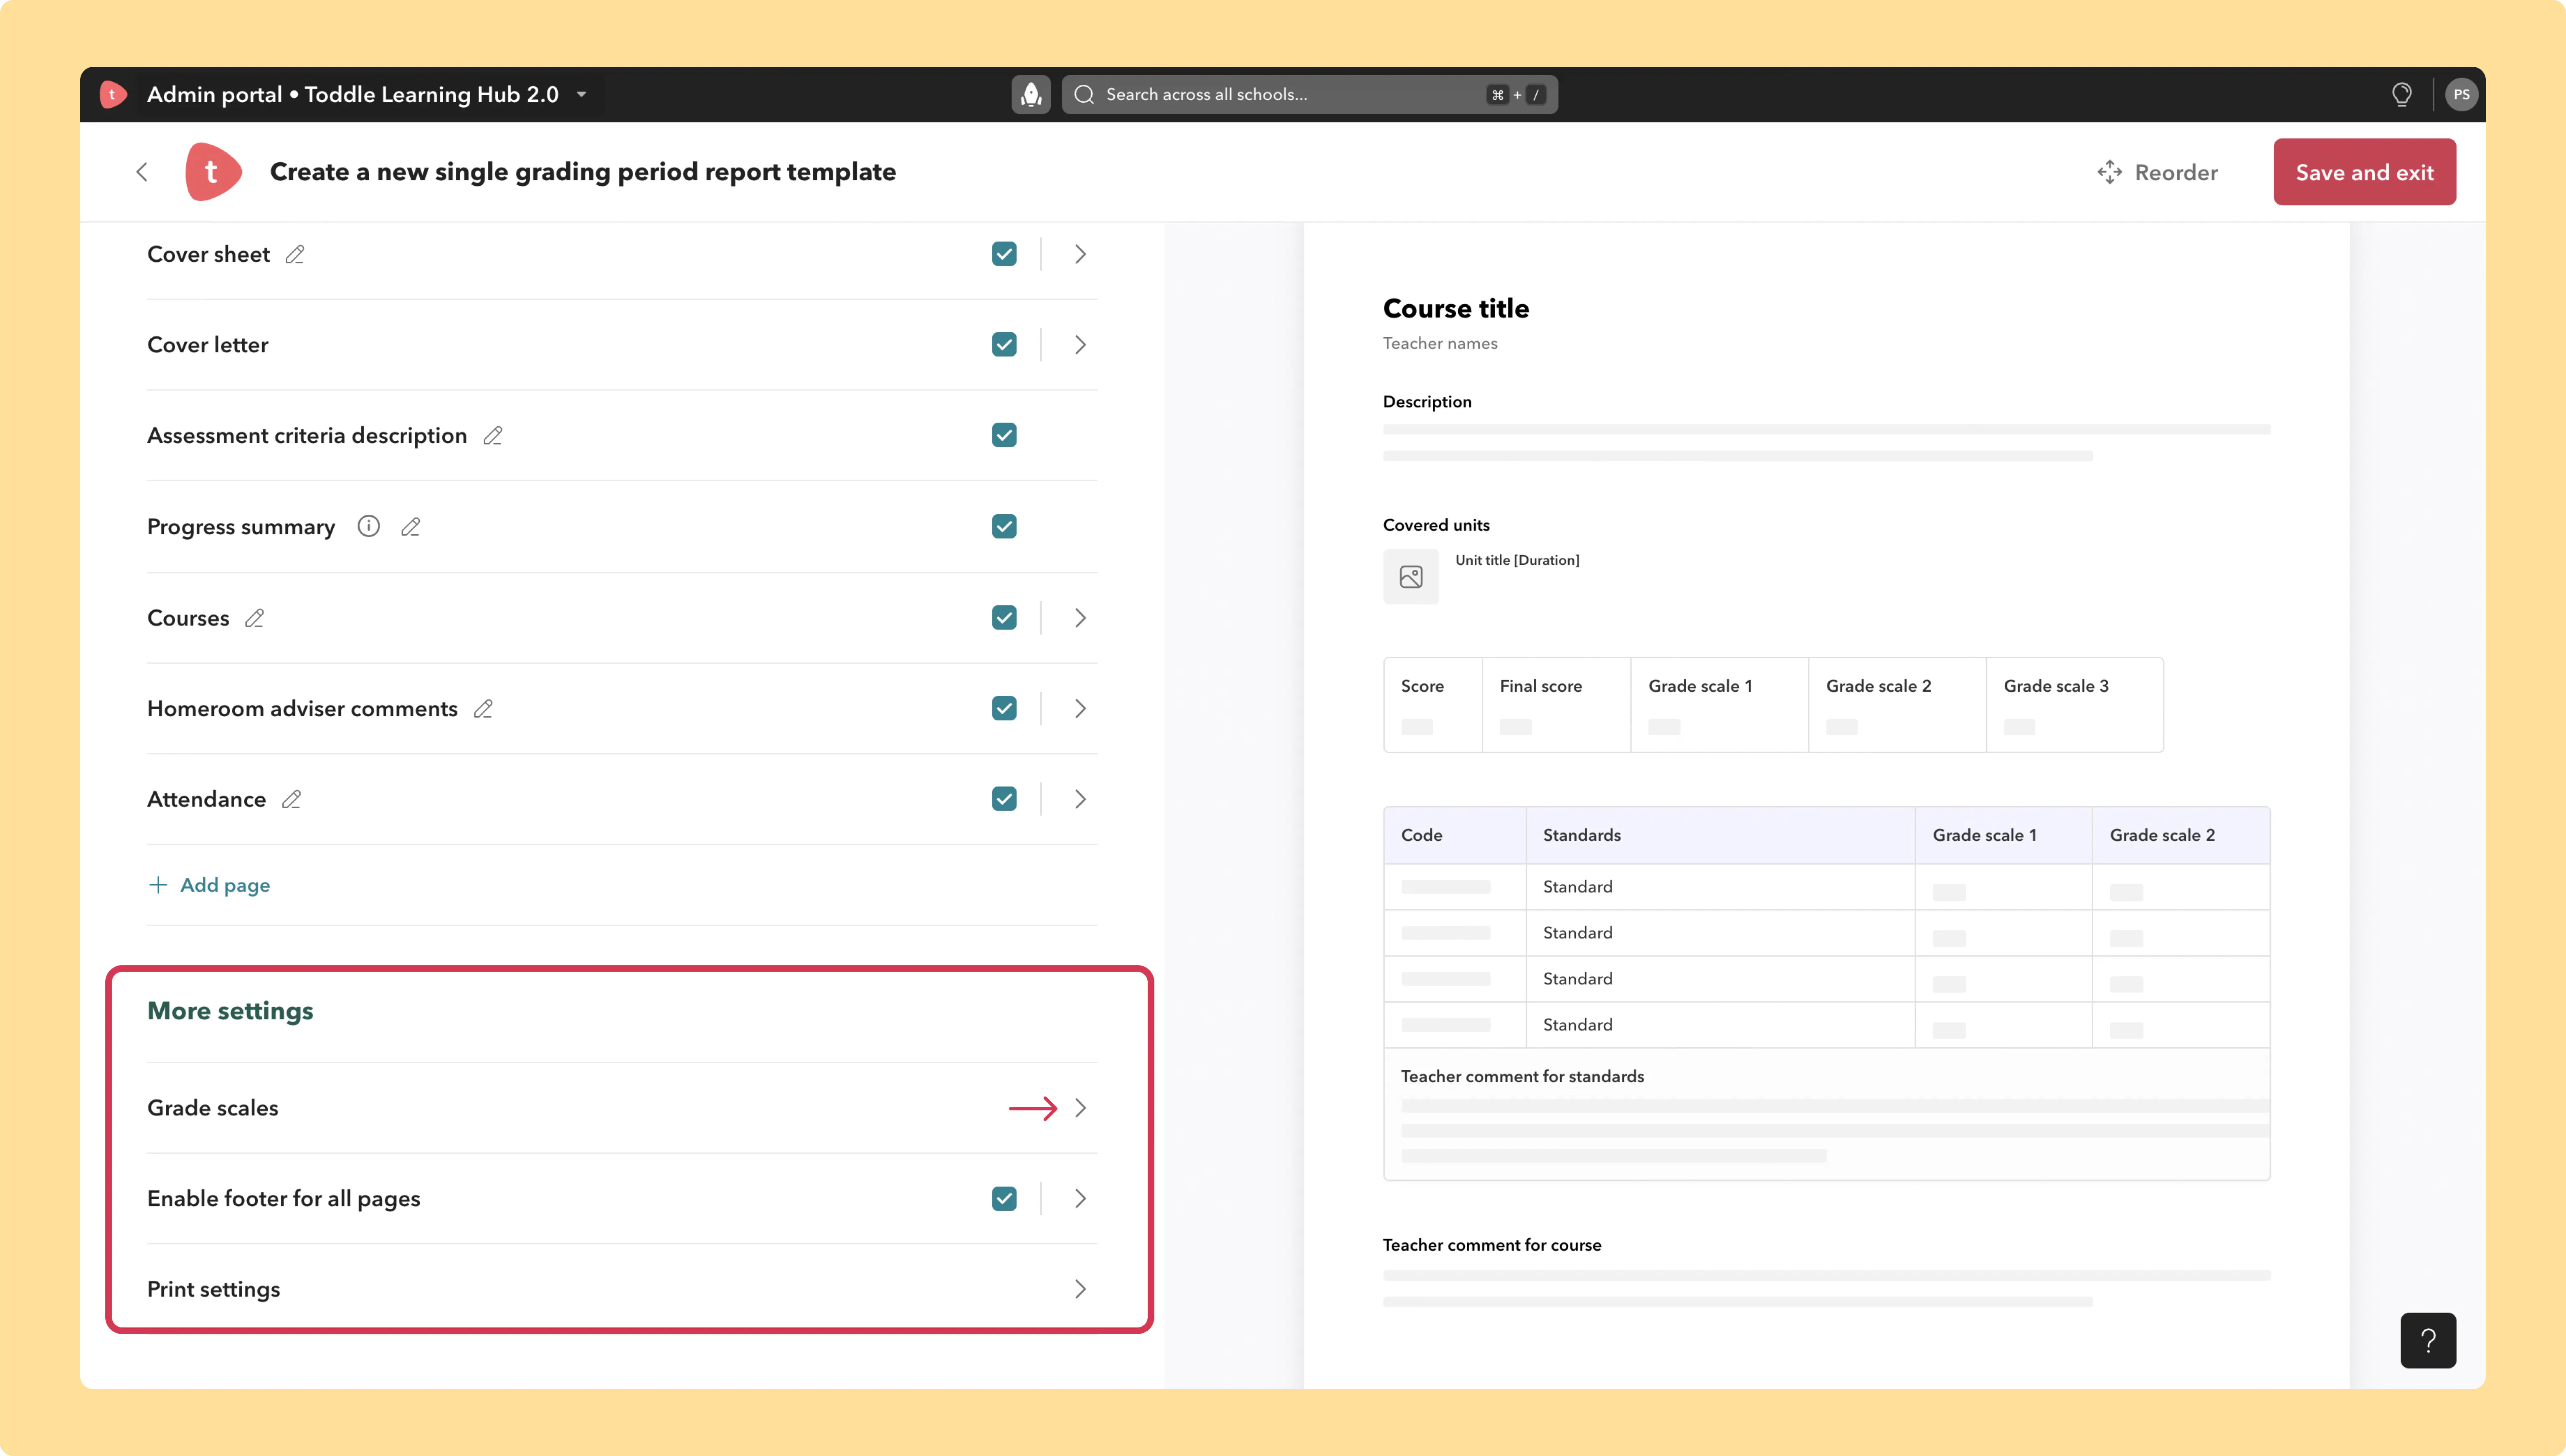Click the Cover letter row label
The width and height of the screenshot is (2566, 1456).
tap(208, 344)
